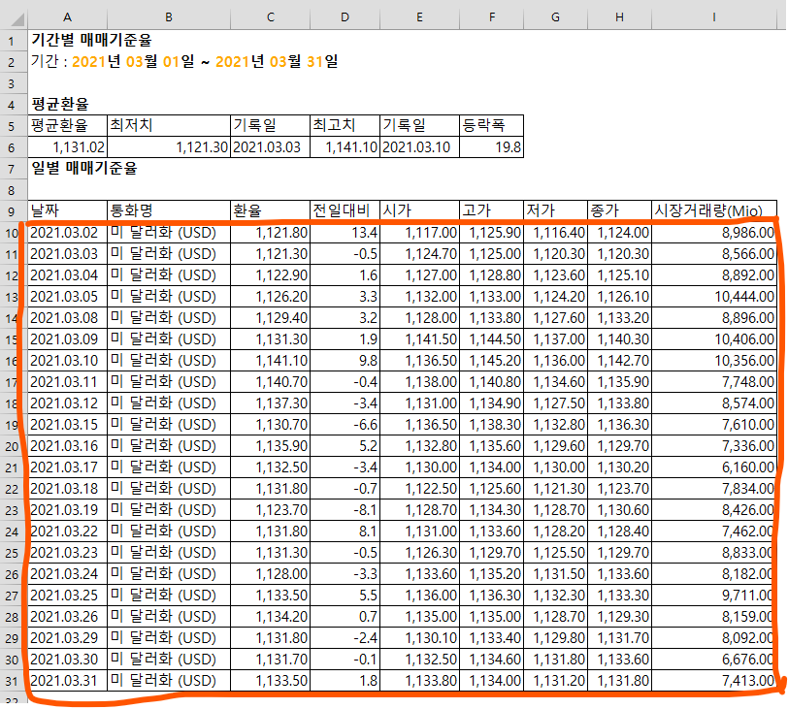Viewport: 788px width, 709px height.
Task: Click the '시가' column header cell
Action: (419, 210)
